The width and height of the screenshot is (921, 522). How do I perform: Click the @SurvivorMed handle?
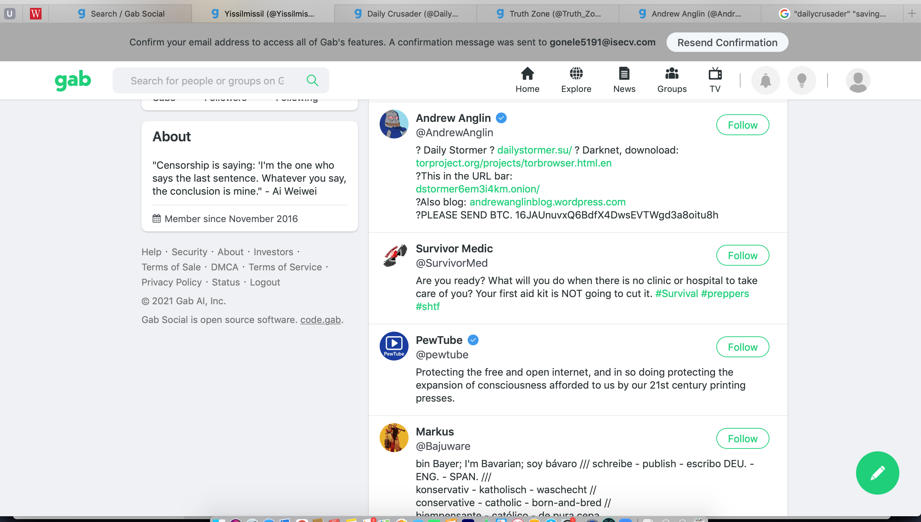click(451, 263)
